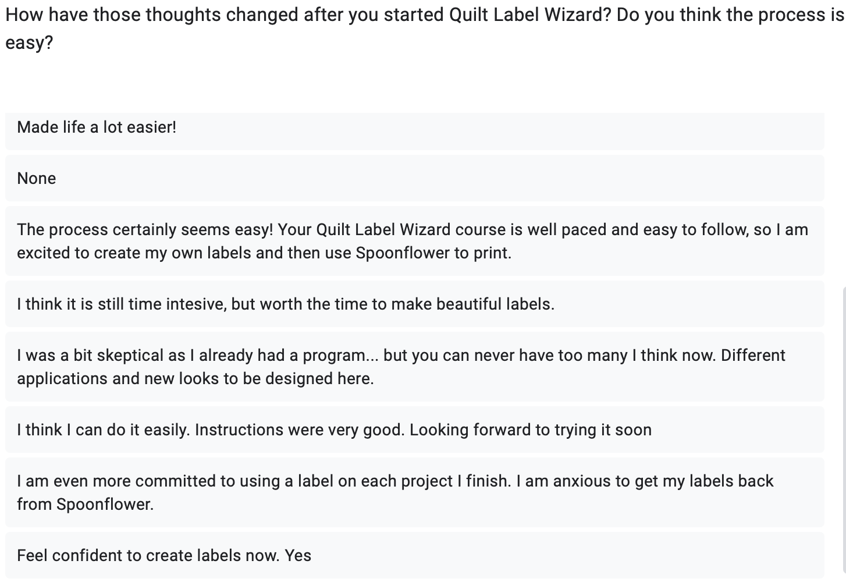Image resolution: width=846 pixels, height=582 pixels.
Task: Click 'from Spoonflower.' line of text
Action: pyautogui.click(x=86, y=504)
